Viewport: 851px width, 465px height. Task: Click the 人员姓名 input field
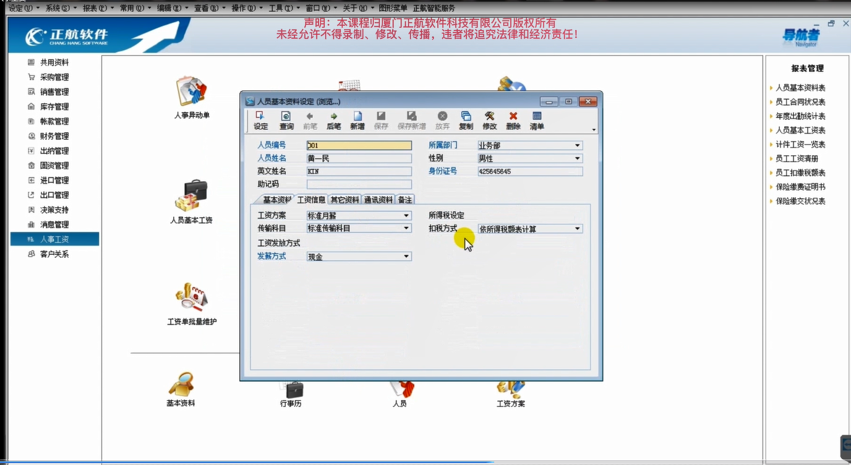pos(359,158)
